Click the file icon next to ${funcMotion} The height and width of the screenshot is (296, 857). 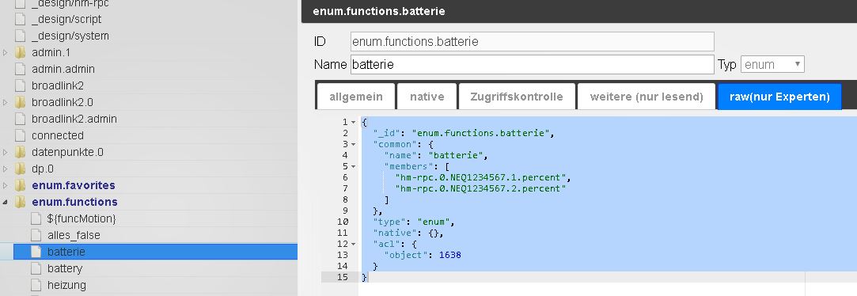pyautogui.click(x=36, y=218)
